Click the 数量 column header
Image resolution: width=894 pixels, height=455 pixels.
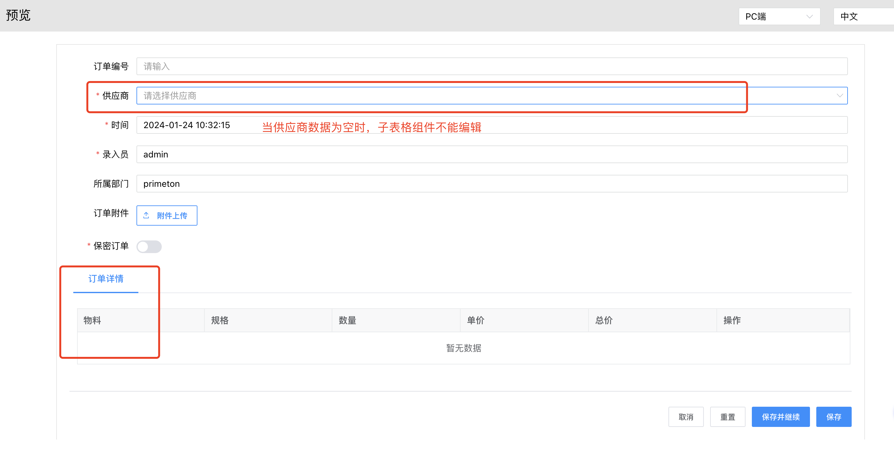click(347, 320)
